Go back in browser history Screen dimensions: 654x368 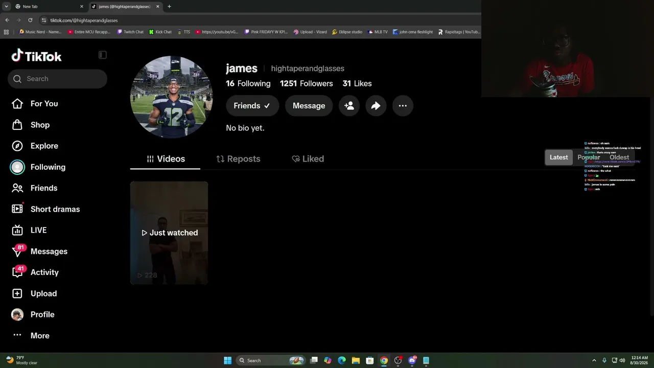tap(7, 20)
